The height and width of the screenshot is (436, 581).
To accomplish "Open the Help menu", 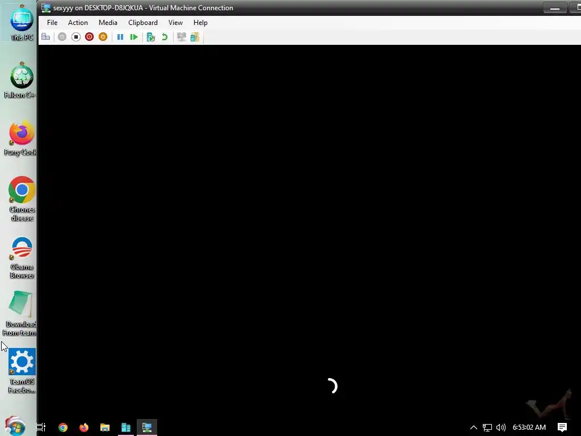I will pyautogui.click(x=200, y=23).
